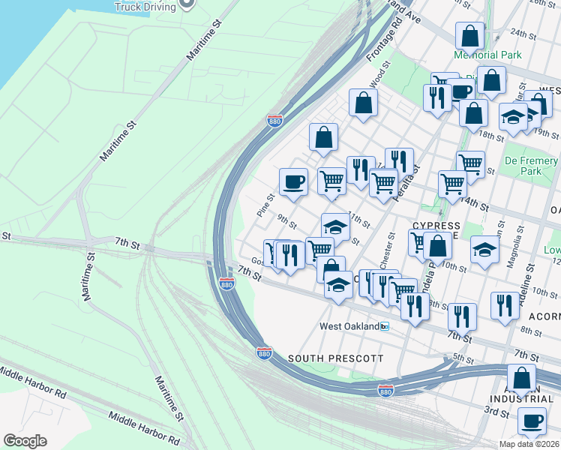Click the 19th St street label
Image resolution: width=561 pixels, height=450 pixels.
click(546, 133)
